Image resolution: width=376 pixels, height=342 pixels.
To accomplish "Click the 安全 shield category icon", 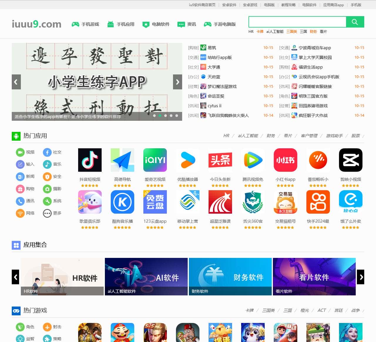I will (x=47, y=177).
